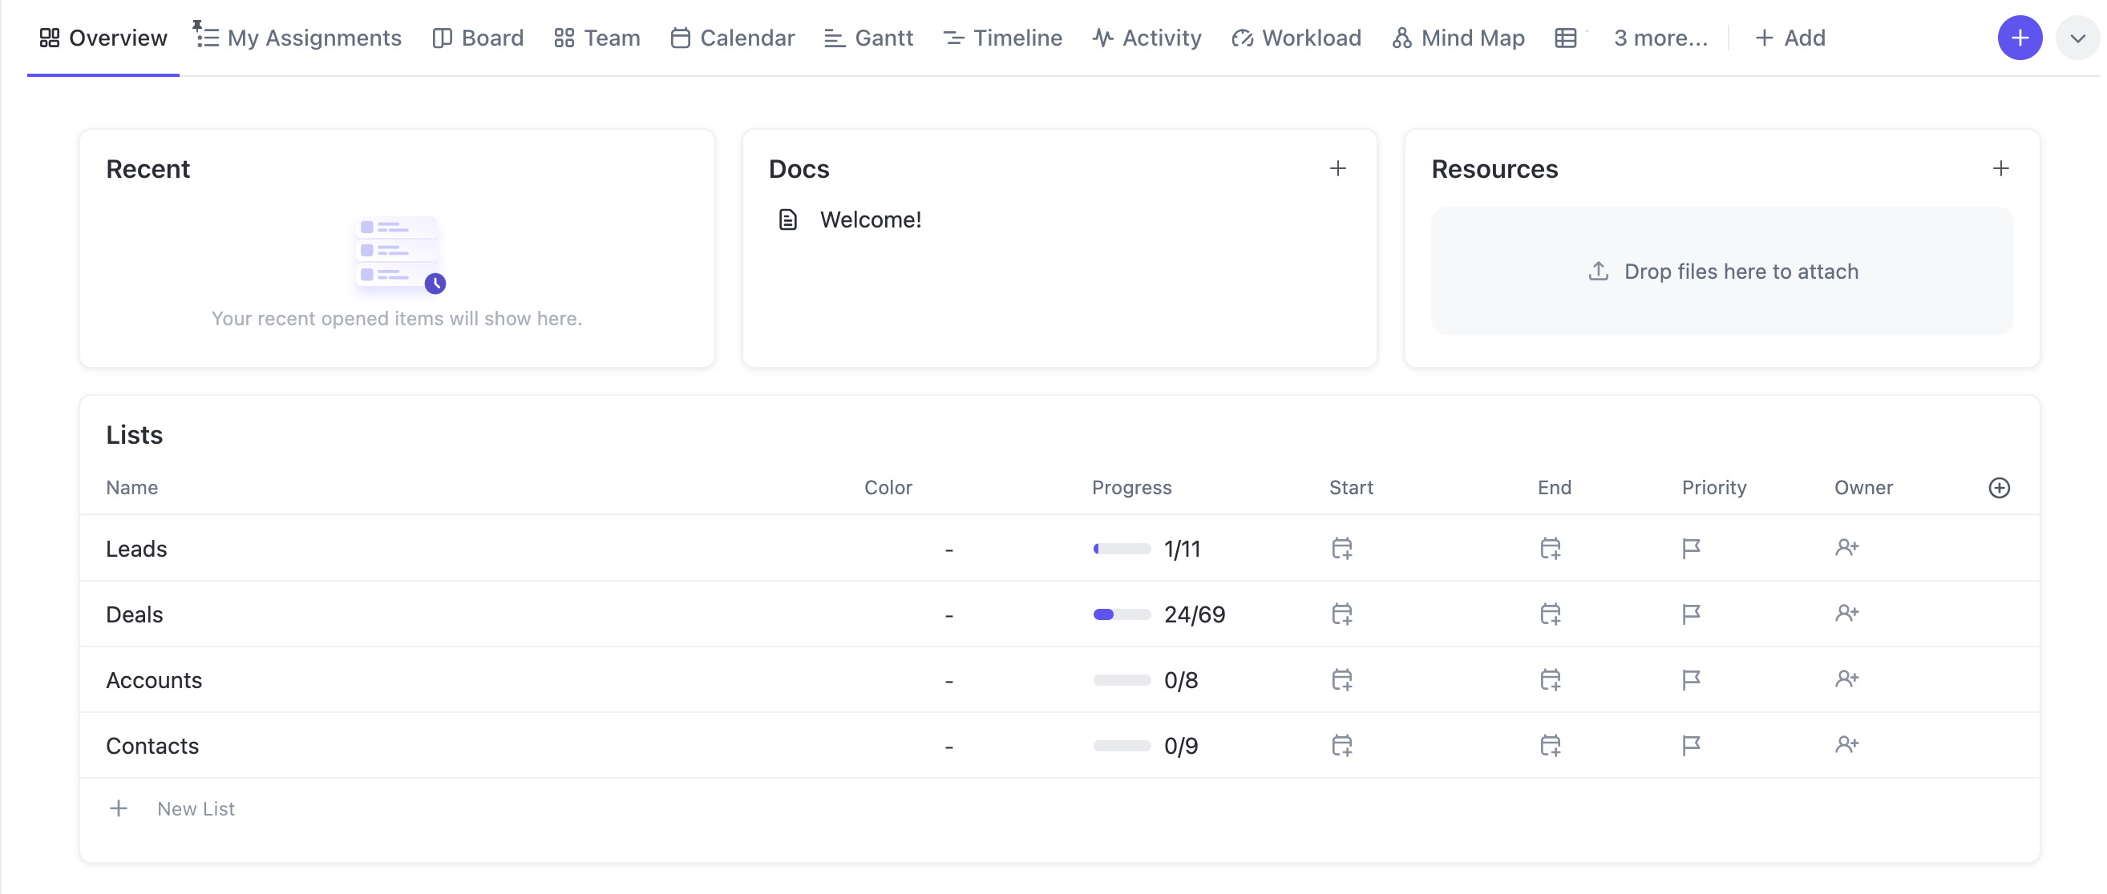Open the Table view icon next to tabs
Screen dimensions: 2107x894
pos(1565,38)
